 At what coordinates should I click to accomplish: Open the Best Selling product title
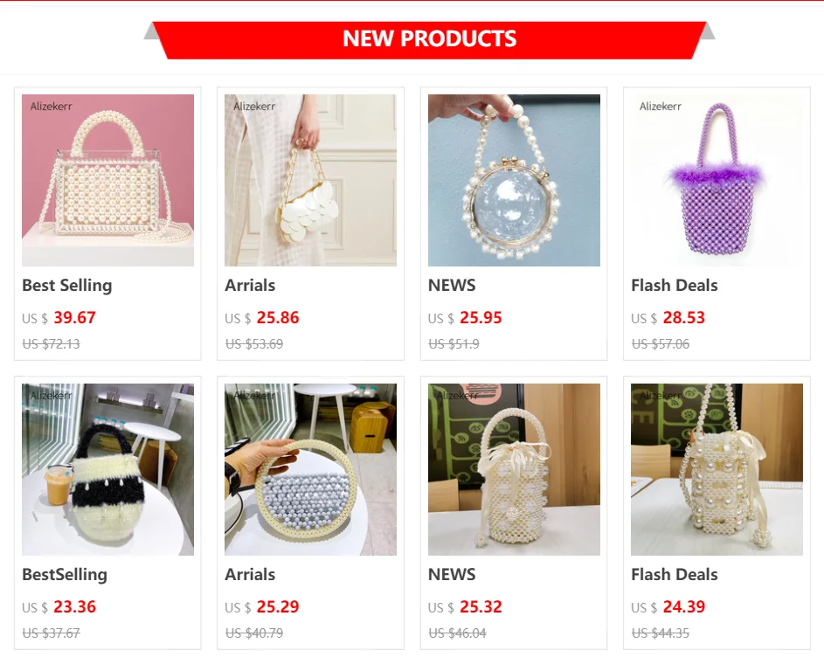coord(67,286)
